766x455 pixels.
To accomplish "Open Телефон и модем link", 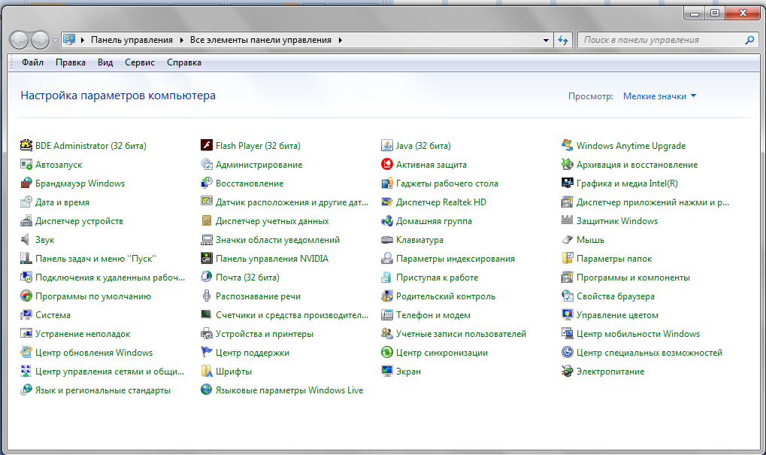I will (433, 315).
